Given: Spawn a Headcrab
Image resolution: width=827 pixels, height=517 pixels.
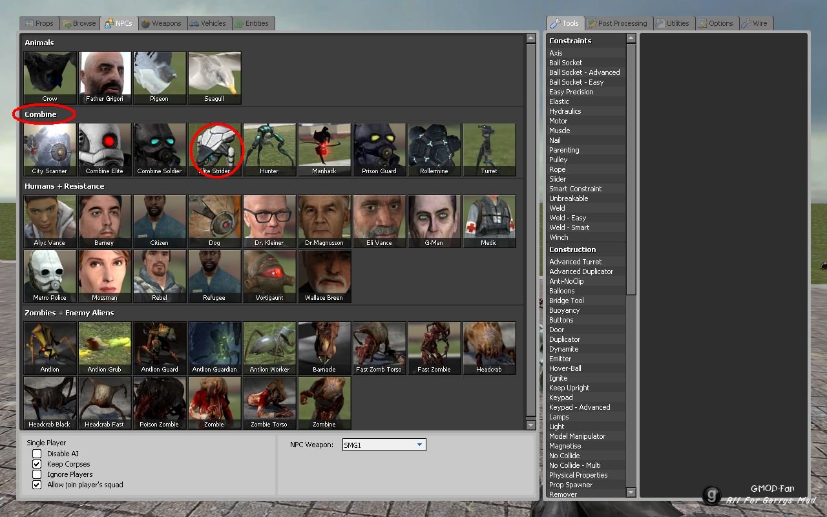Looking at the screenshot, I should pyautogui.click(x=489, y=348).
